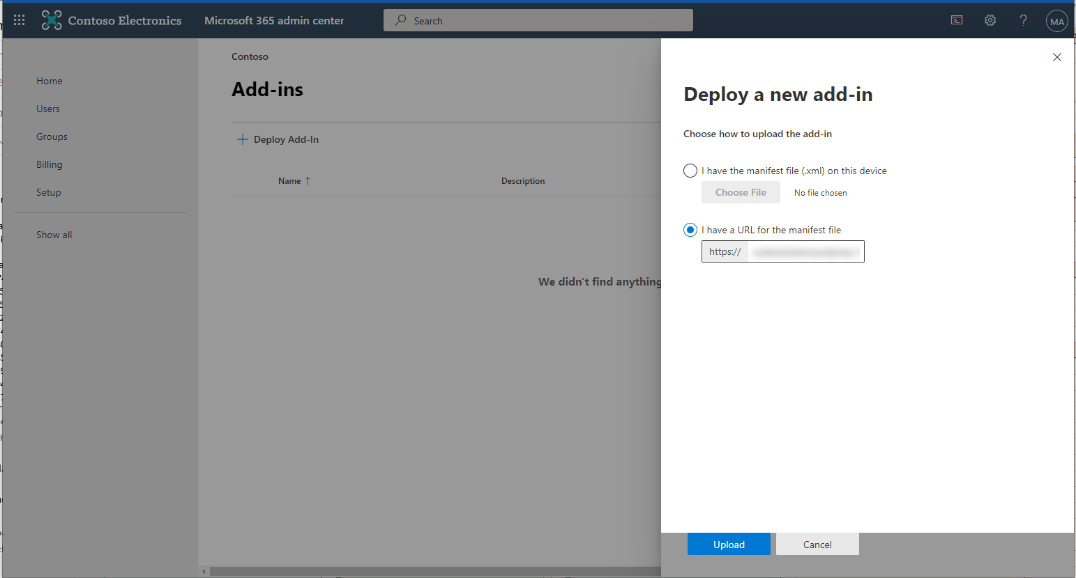This screenshot has height=578, width=1076.
Task: Click the manifest URL text field
Action: 805,251
